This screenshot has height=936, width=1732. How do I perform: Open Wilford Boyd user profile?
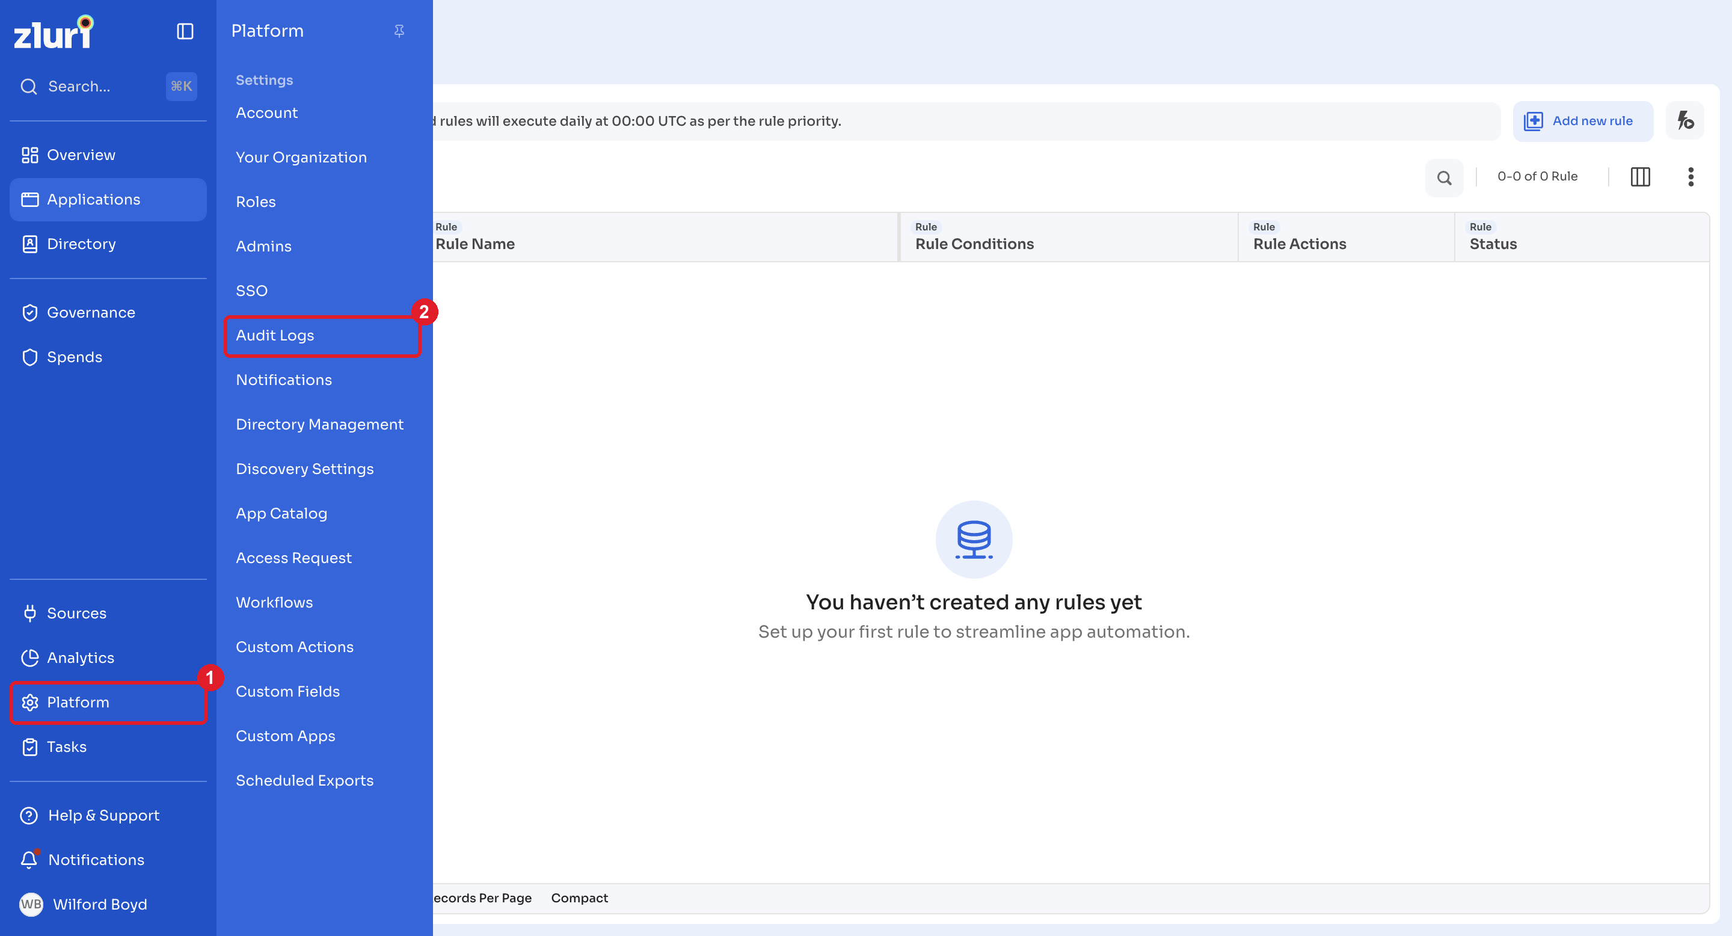(84, 904)
